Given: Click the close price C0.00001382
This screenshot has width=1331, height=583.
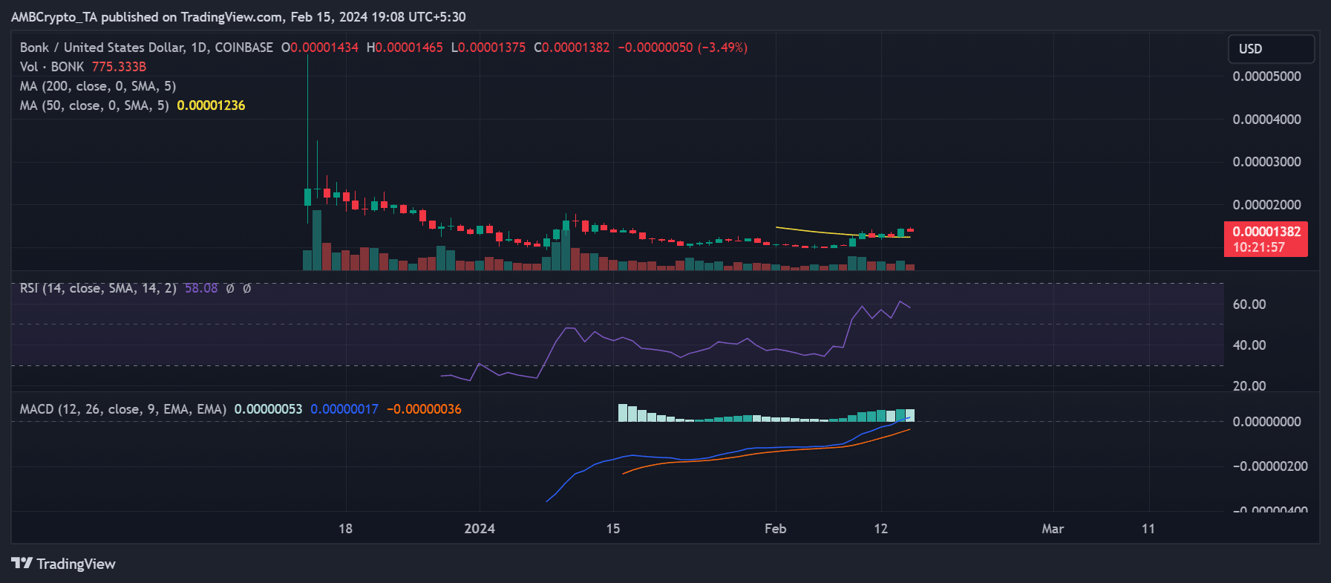Looking at the screenshot, I should click(572, 48).
